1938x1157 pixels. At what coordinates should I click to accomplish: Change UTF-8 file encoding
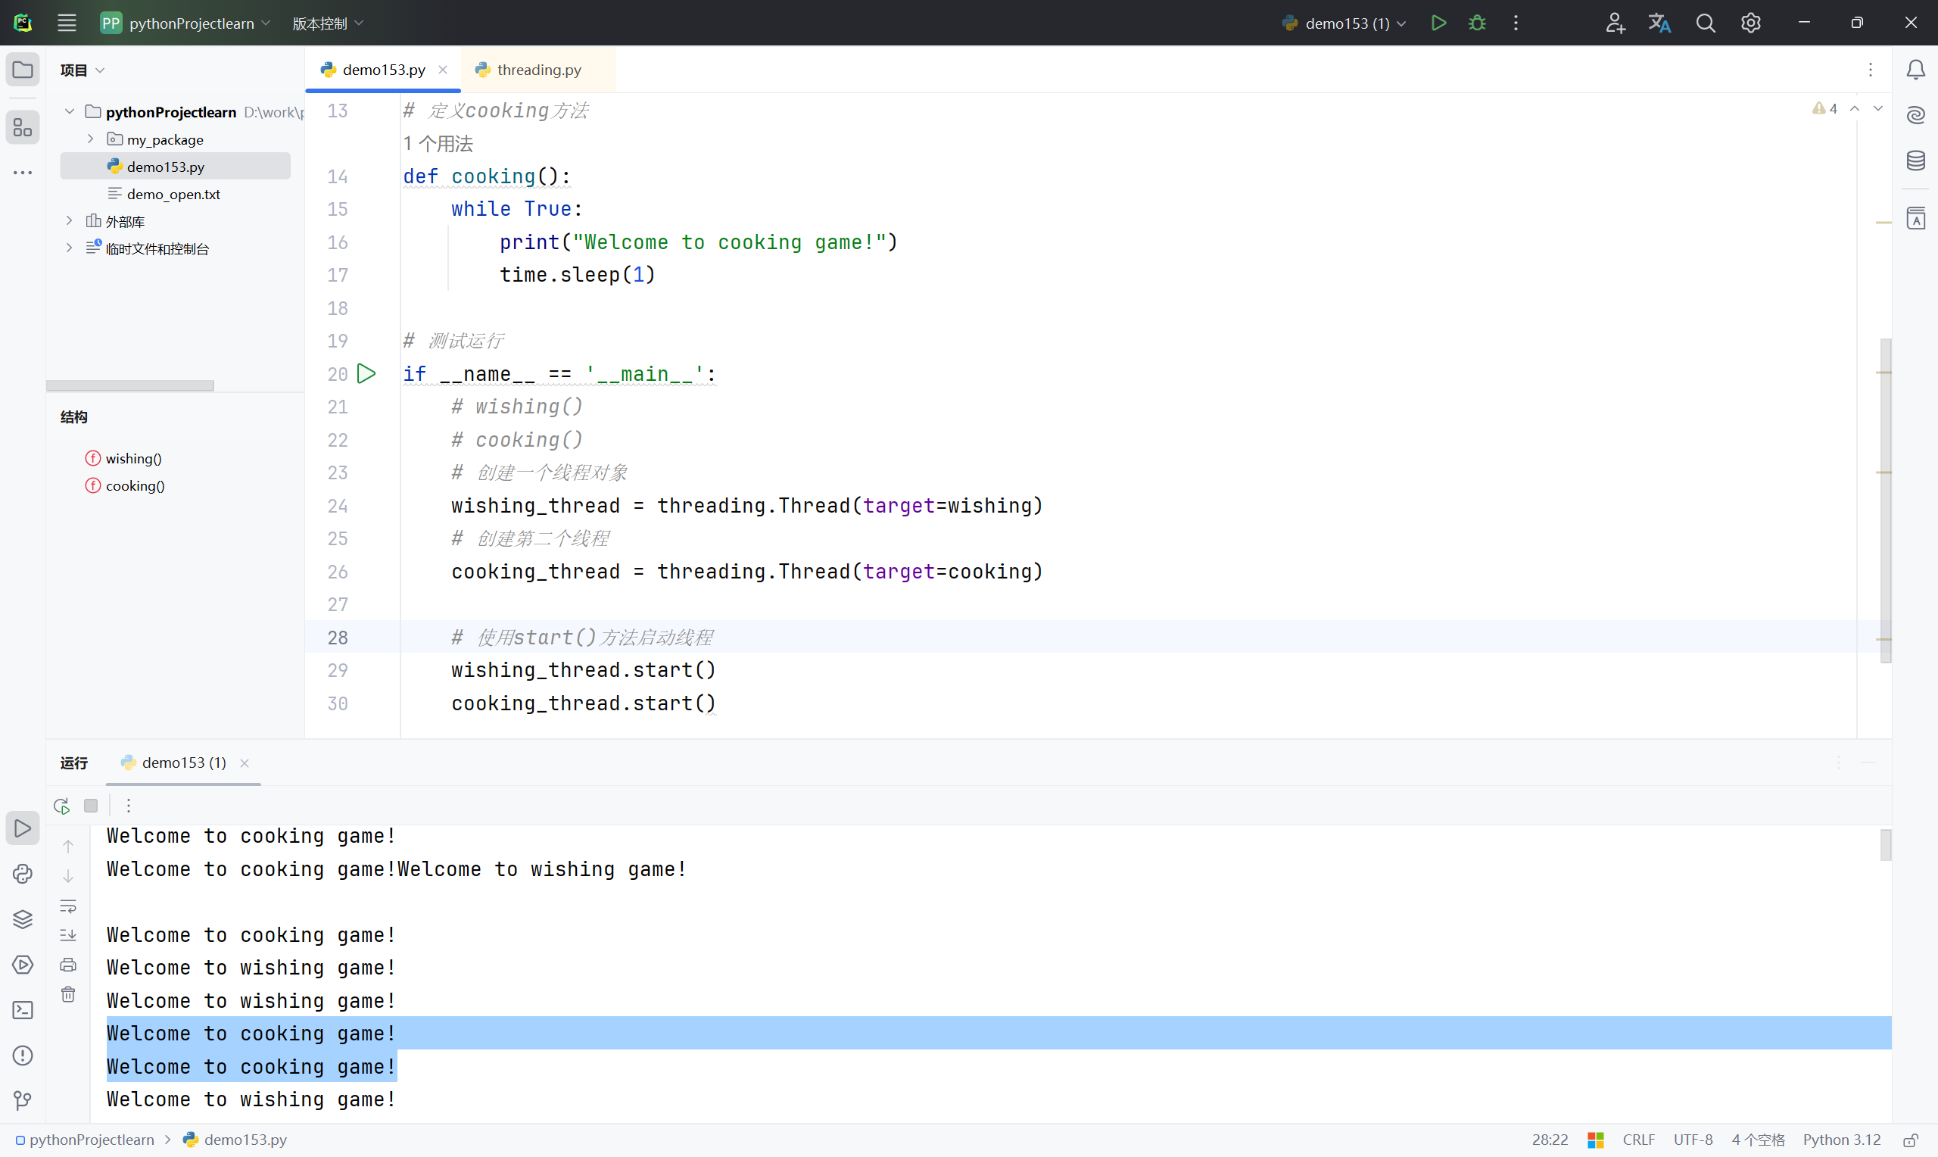click(x=1693, y=1140)
